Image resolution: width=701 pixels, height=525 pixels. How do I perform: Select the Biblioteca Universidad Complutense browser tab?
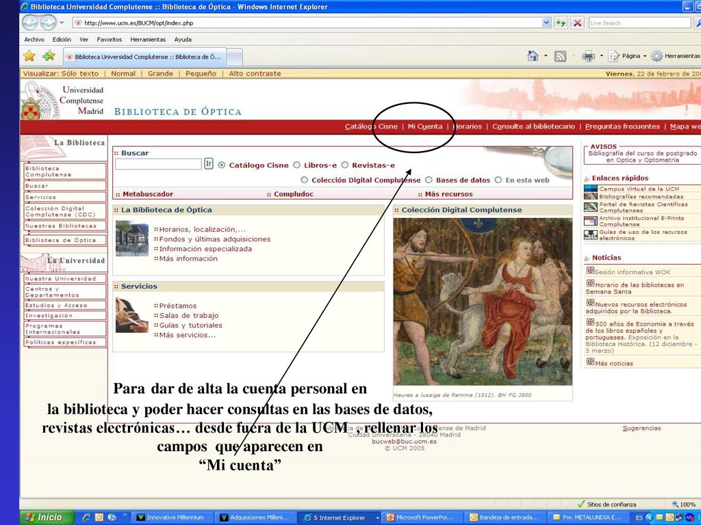click(144, 57)
